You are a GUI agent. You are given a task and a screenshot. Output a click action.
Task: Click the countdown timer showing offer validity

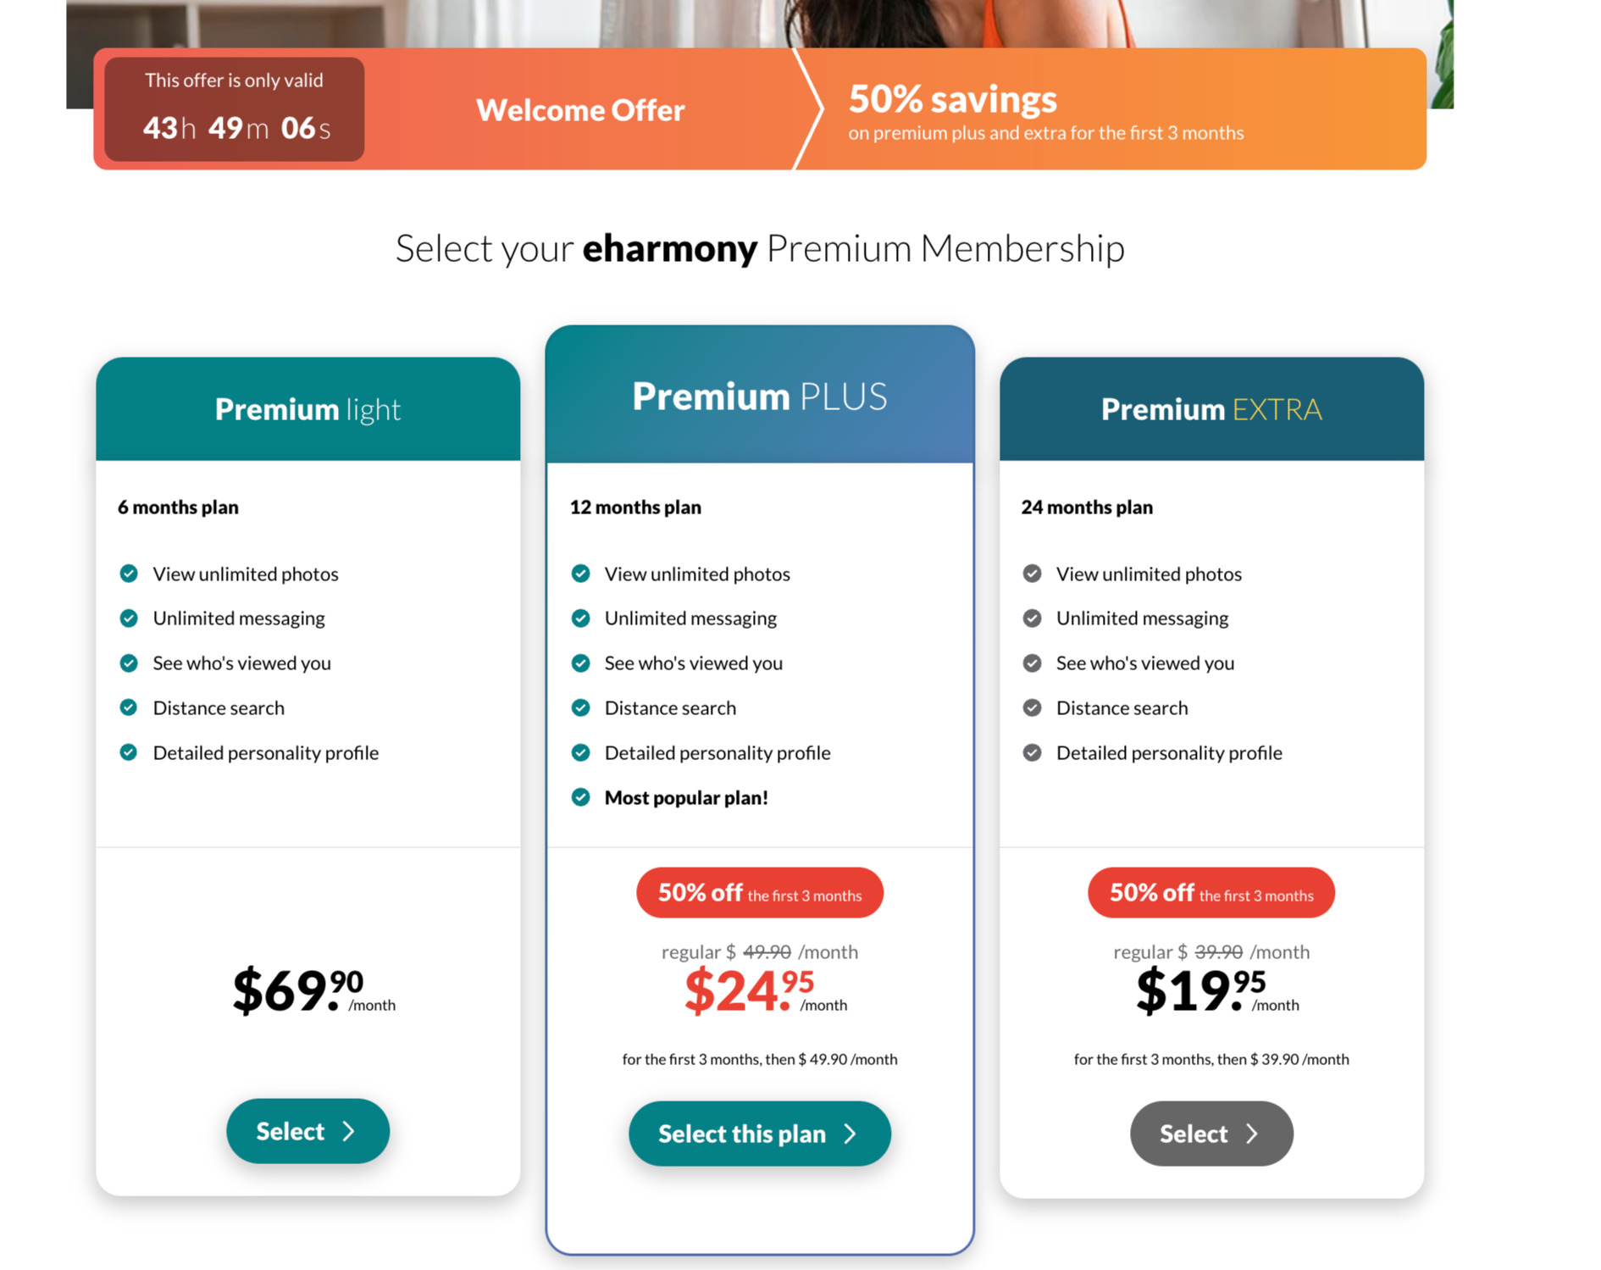point(234,109)
